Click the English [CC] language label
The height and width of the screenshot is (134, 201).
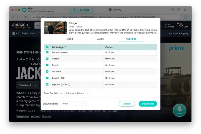tap(58, 78)
